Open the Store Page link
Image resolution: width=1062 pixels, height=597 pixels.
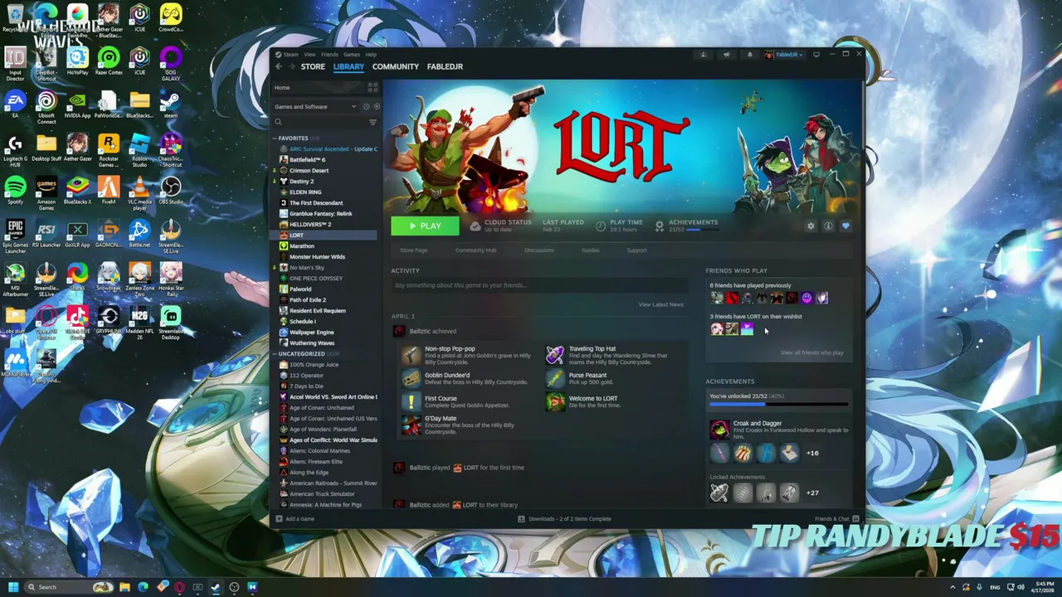[x=414, y=250]
